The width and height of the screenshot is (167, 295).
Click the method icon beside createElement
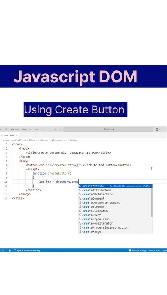80,207
